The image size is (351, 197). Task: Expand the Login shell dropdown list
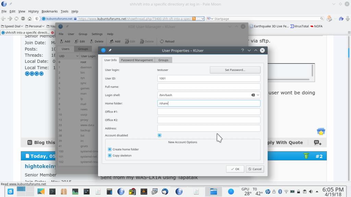[x=258, y=95]
